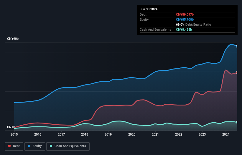Select the Debt endpoint marker on chart
The height and width of the screenshot is (155, 242).
coord(237,72)
